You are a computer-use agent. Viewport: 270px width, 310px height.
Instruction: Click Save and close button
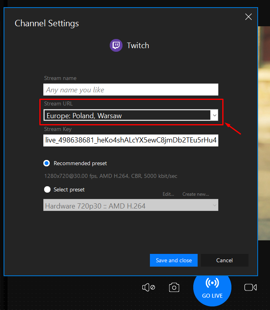174,260
